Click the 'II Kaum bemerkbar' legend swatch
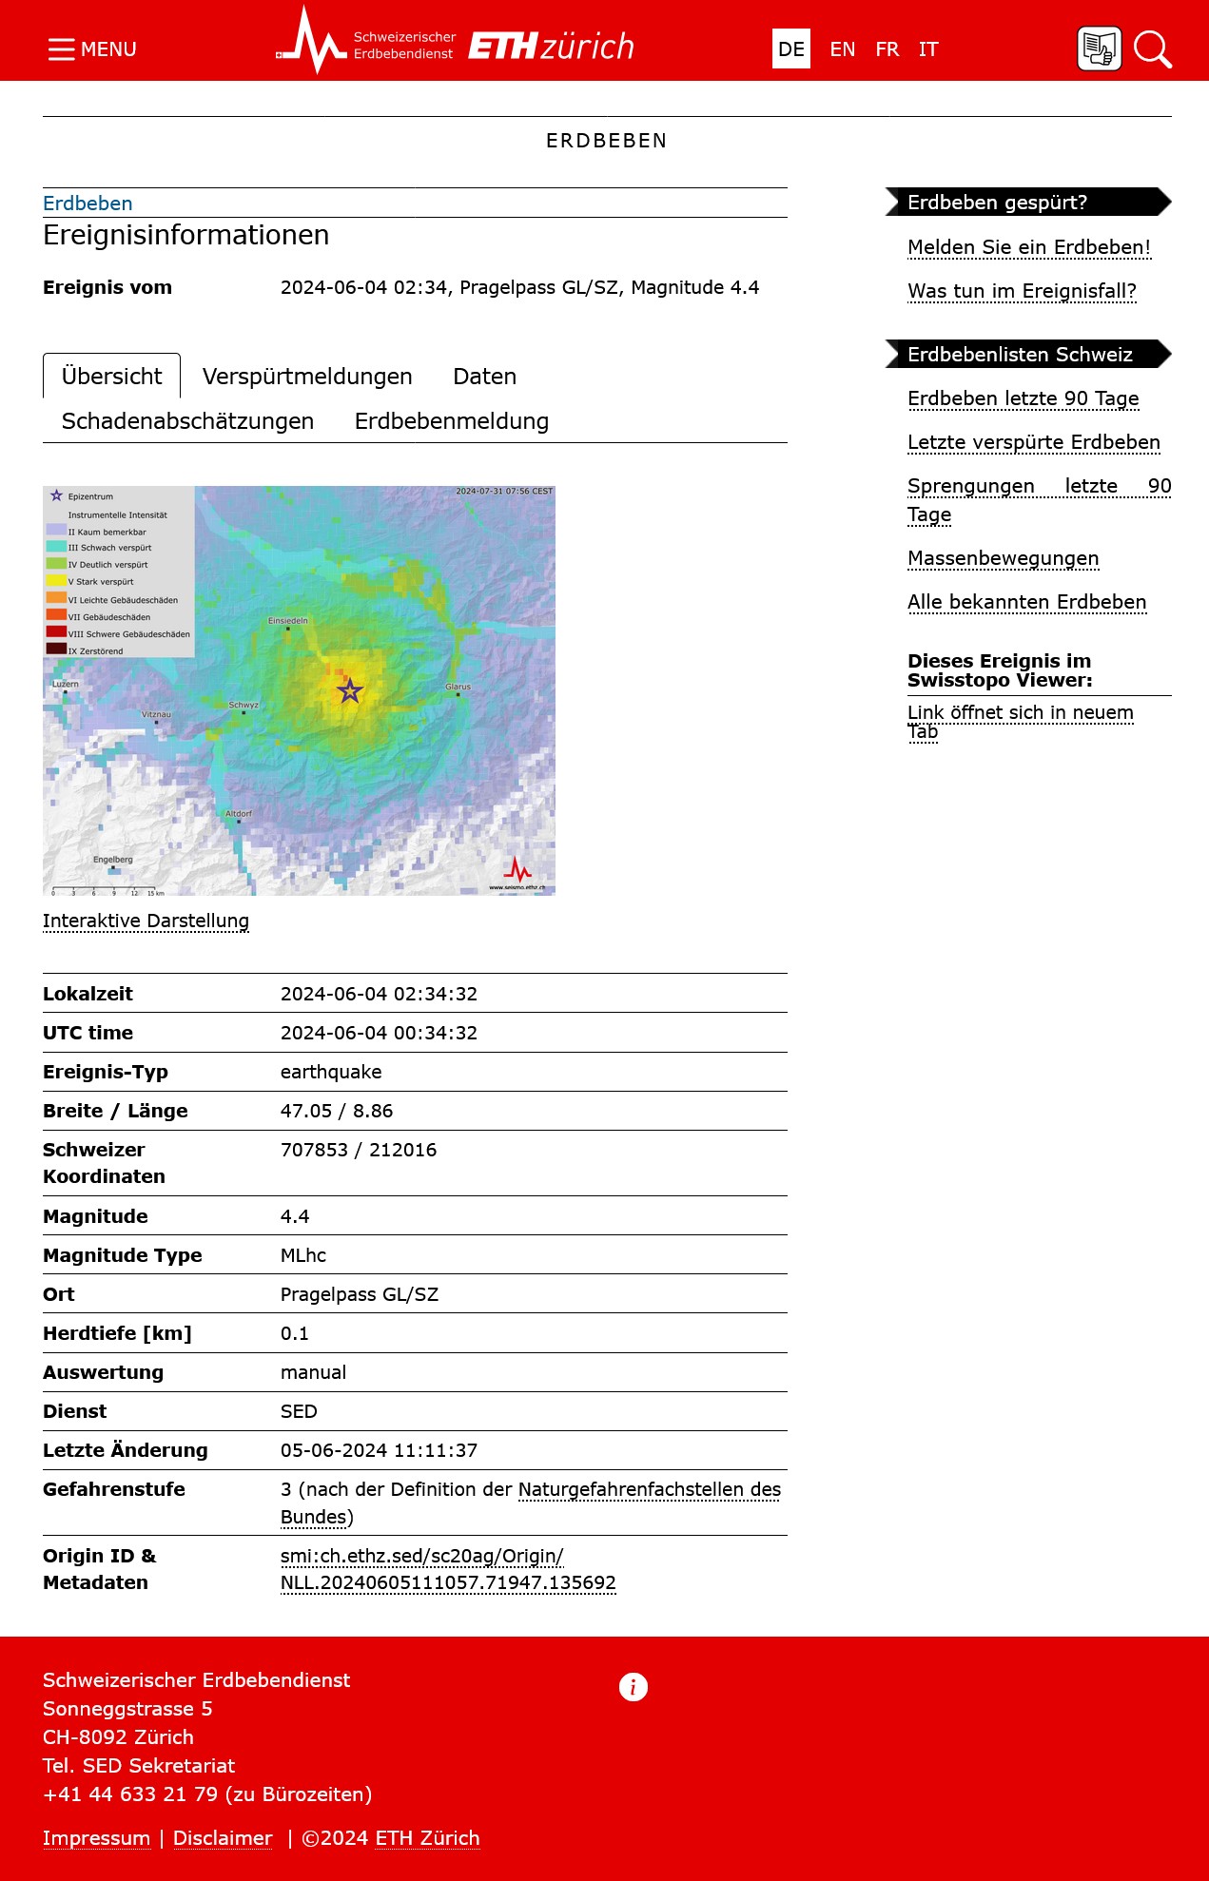1209x1881 pixels. tap(56, 530)
